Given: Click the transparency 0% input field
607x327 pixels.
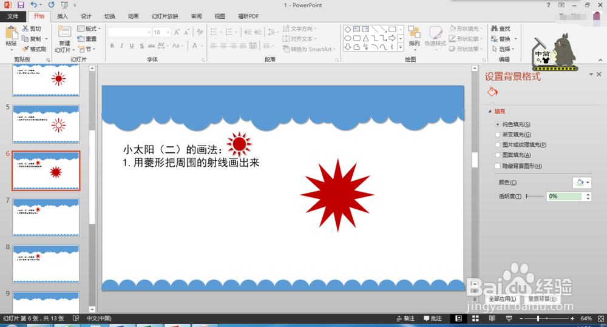Looking at the screenshot, I should (x=565, y=196).
